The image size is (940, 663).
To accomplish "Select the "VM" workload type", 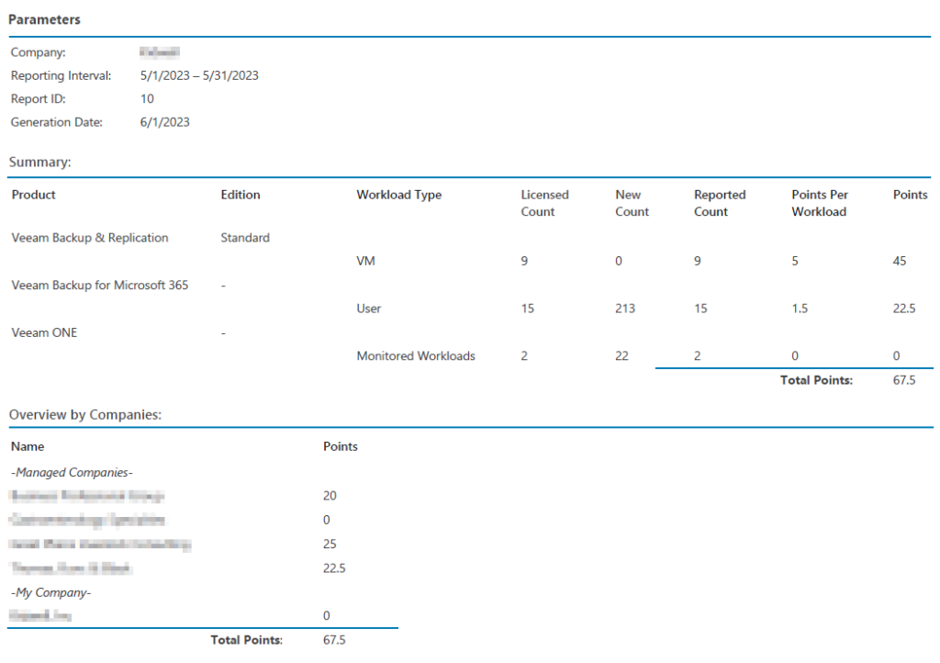I will [365, 261].
